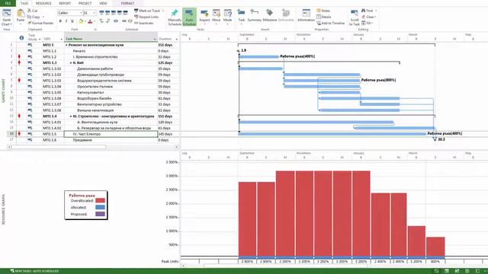Viewport: 488px width, 274px height.
Task: Outdent the selected task
Action: tap(101, 21)
